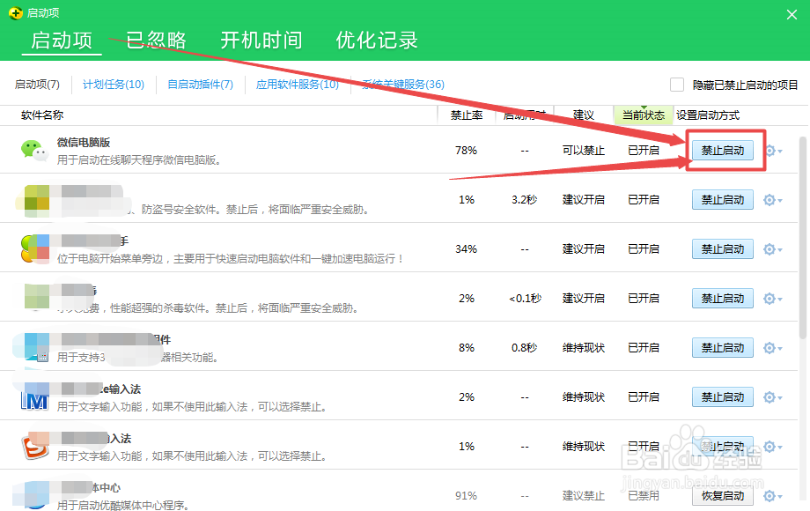810x511 pixels.
Task: Click the flame-style 入法 input method icon
Action: coord(33,446)
